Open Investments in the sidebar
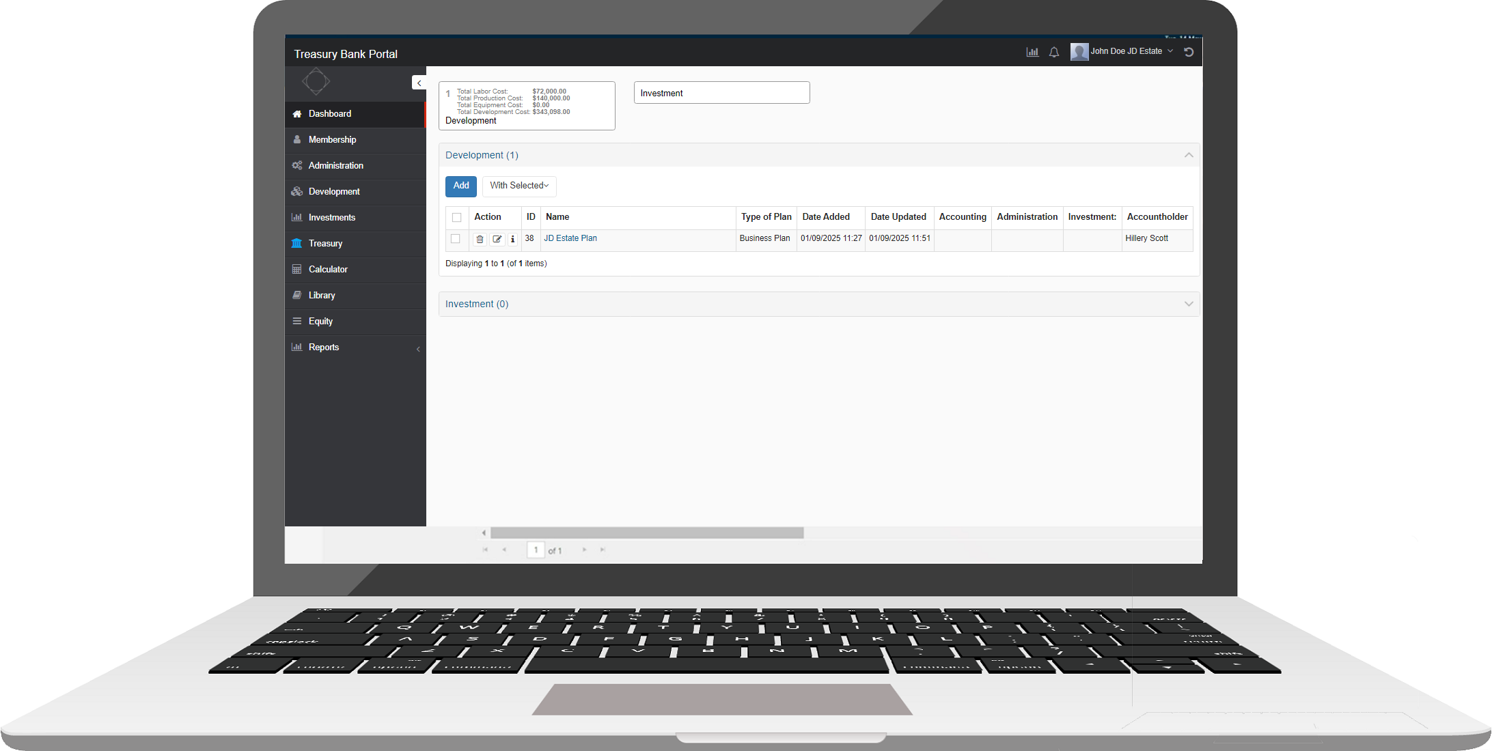Image resolution: width=1492 pixels, height=751 pixels. [x=331, y=218]
